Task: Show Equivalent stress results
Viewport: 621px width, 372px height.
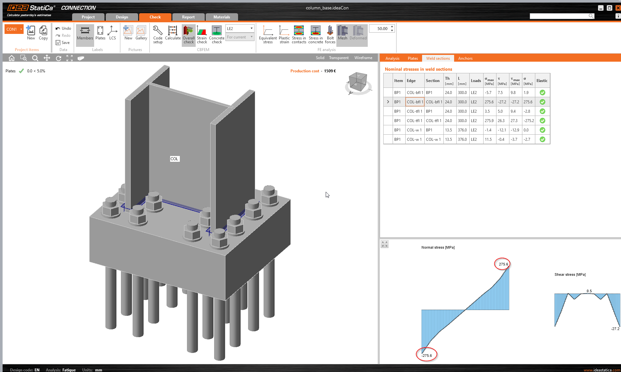Action: click(x=268, y=31)
